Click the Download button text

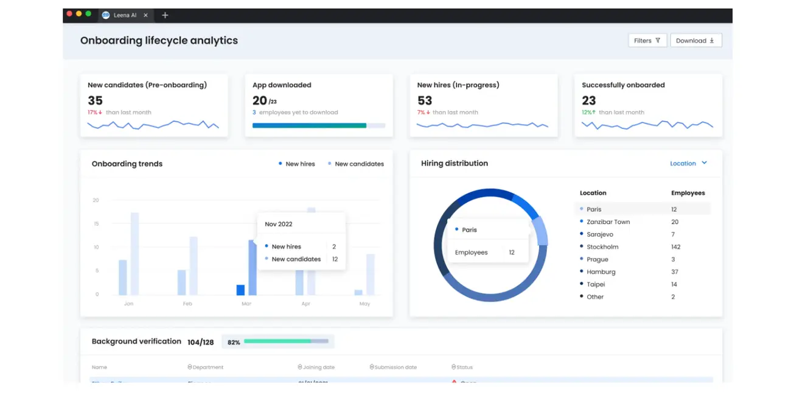(x=691, y=41)
